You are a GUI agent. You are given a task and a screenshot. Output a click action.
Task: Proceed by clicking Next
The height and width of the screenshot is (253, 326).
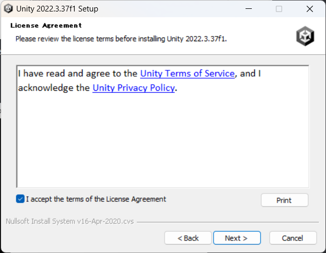click(x=236, y=238)
